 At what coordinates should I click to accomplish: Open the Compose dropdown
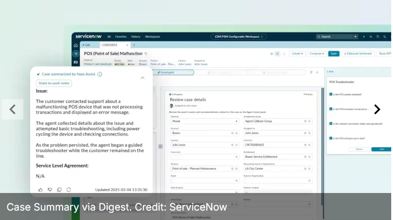coord(317,54)
